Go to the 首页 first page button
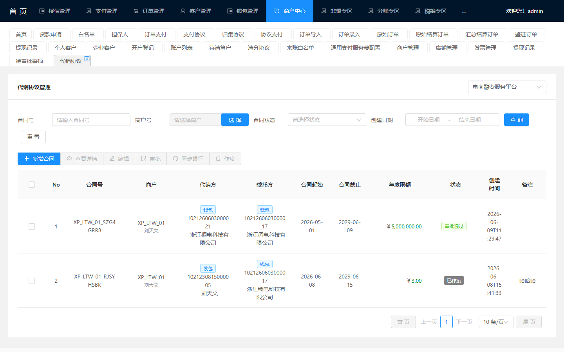The width and height of the screenshot is (564, 352). point(403,322)
